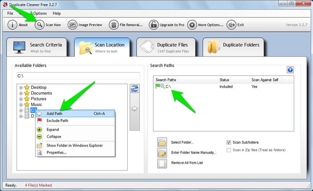
Task: Click the Yes cell under Scan Against Self
Action: [x=254, y=87]
